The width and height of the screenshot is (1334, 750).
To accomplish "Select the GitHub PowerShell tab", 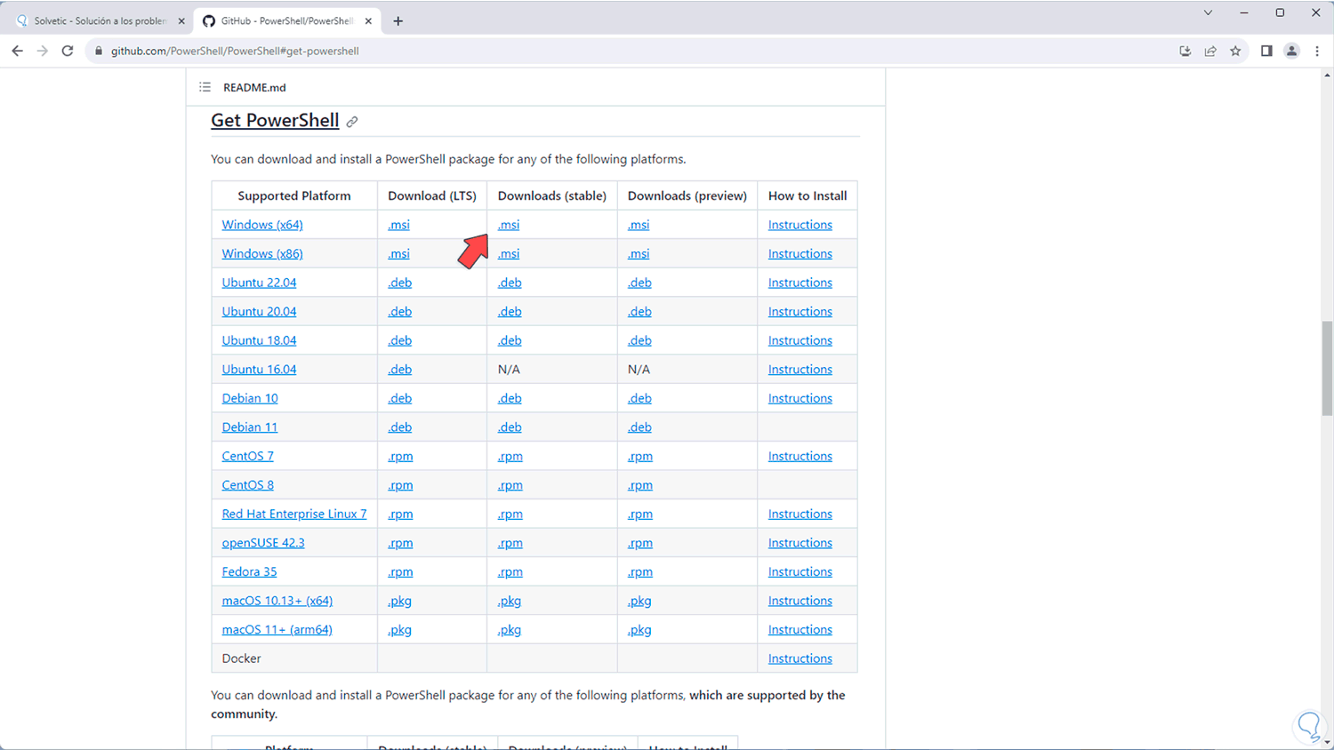I will (x=286, y=21).
